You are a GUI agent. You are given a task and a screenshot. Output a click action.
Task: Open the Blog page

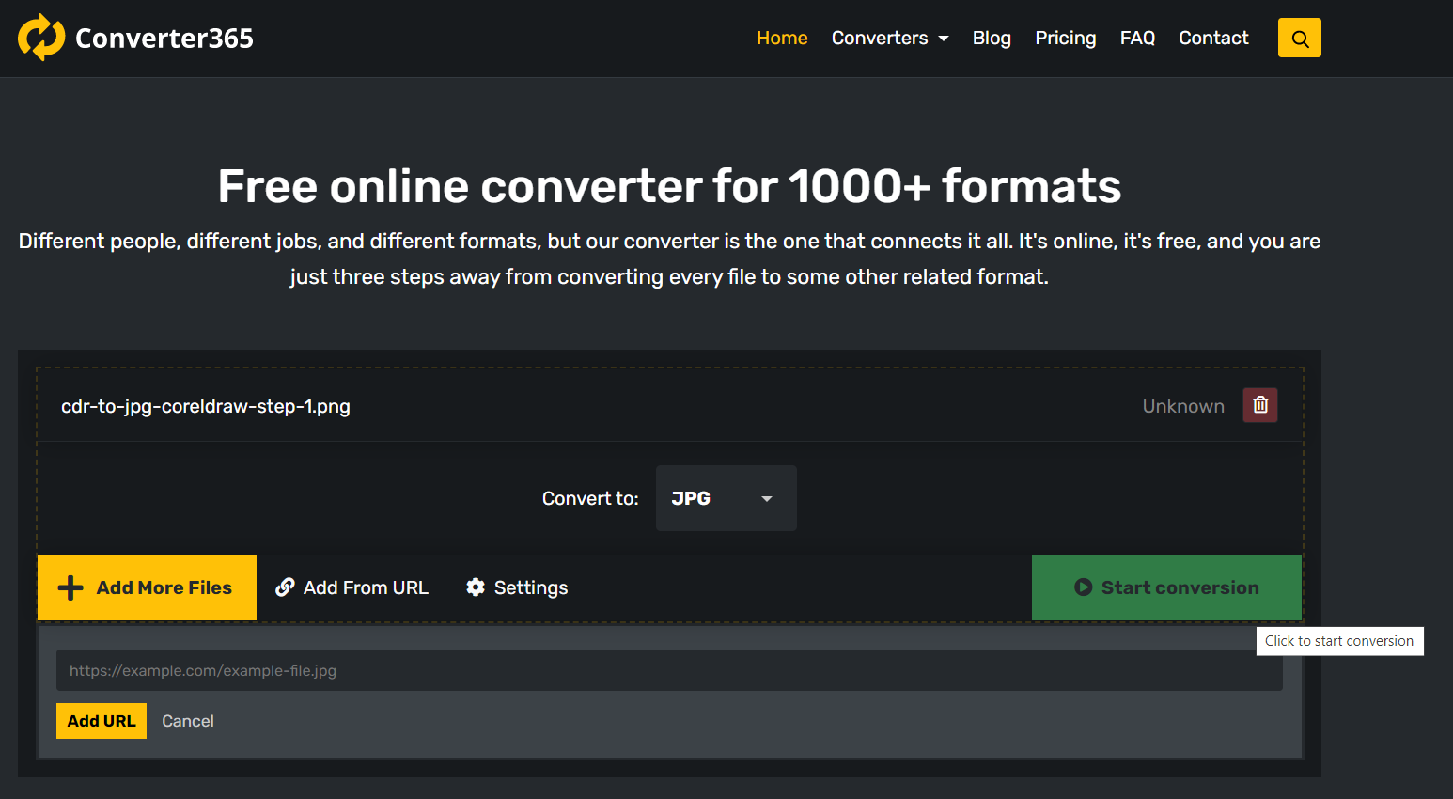click(991, 38)
